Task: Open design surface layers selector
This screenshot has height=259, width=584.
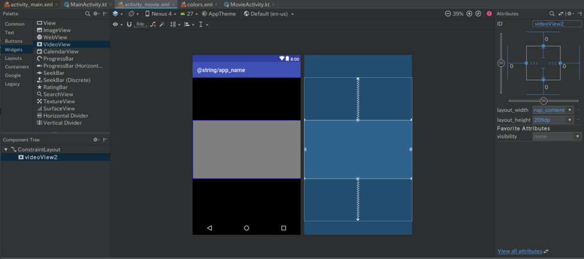Action: [x=117, y=14]
